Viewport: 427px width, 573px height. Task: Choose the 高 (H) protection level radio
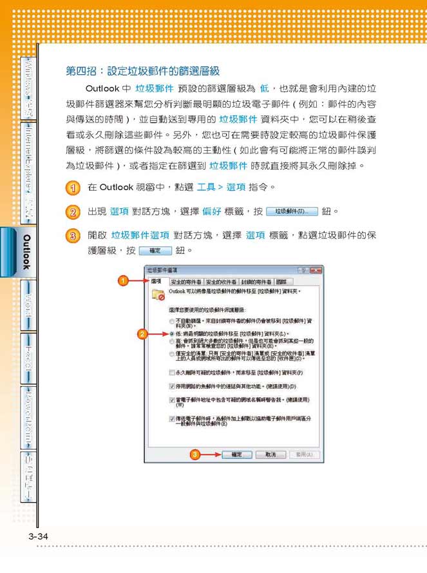[x=172, y=342]
